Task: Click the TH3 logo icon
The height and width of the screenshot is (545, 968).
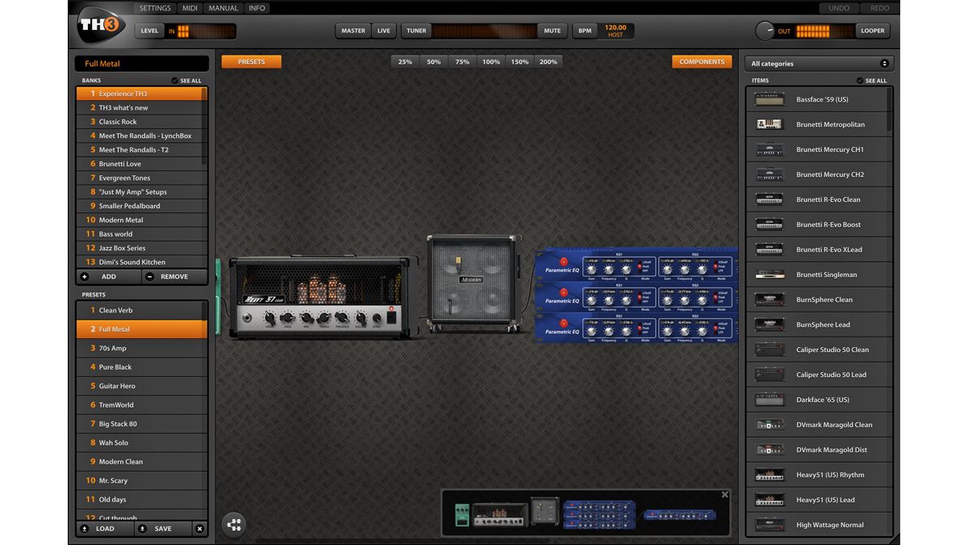Action: pos(100,25)
